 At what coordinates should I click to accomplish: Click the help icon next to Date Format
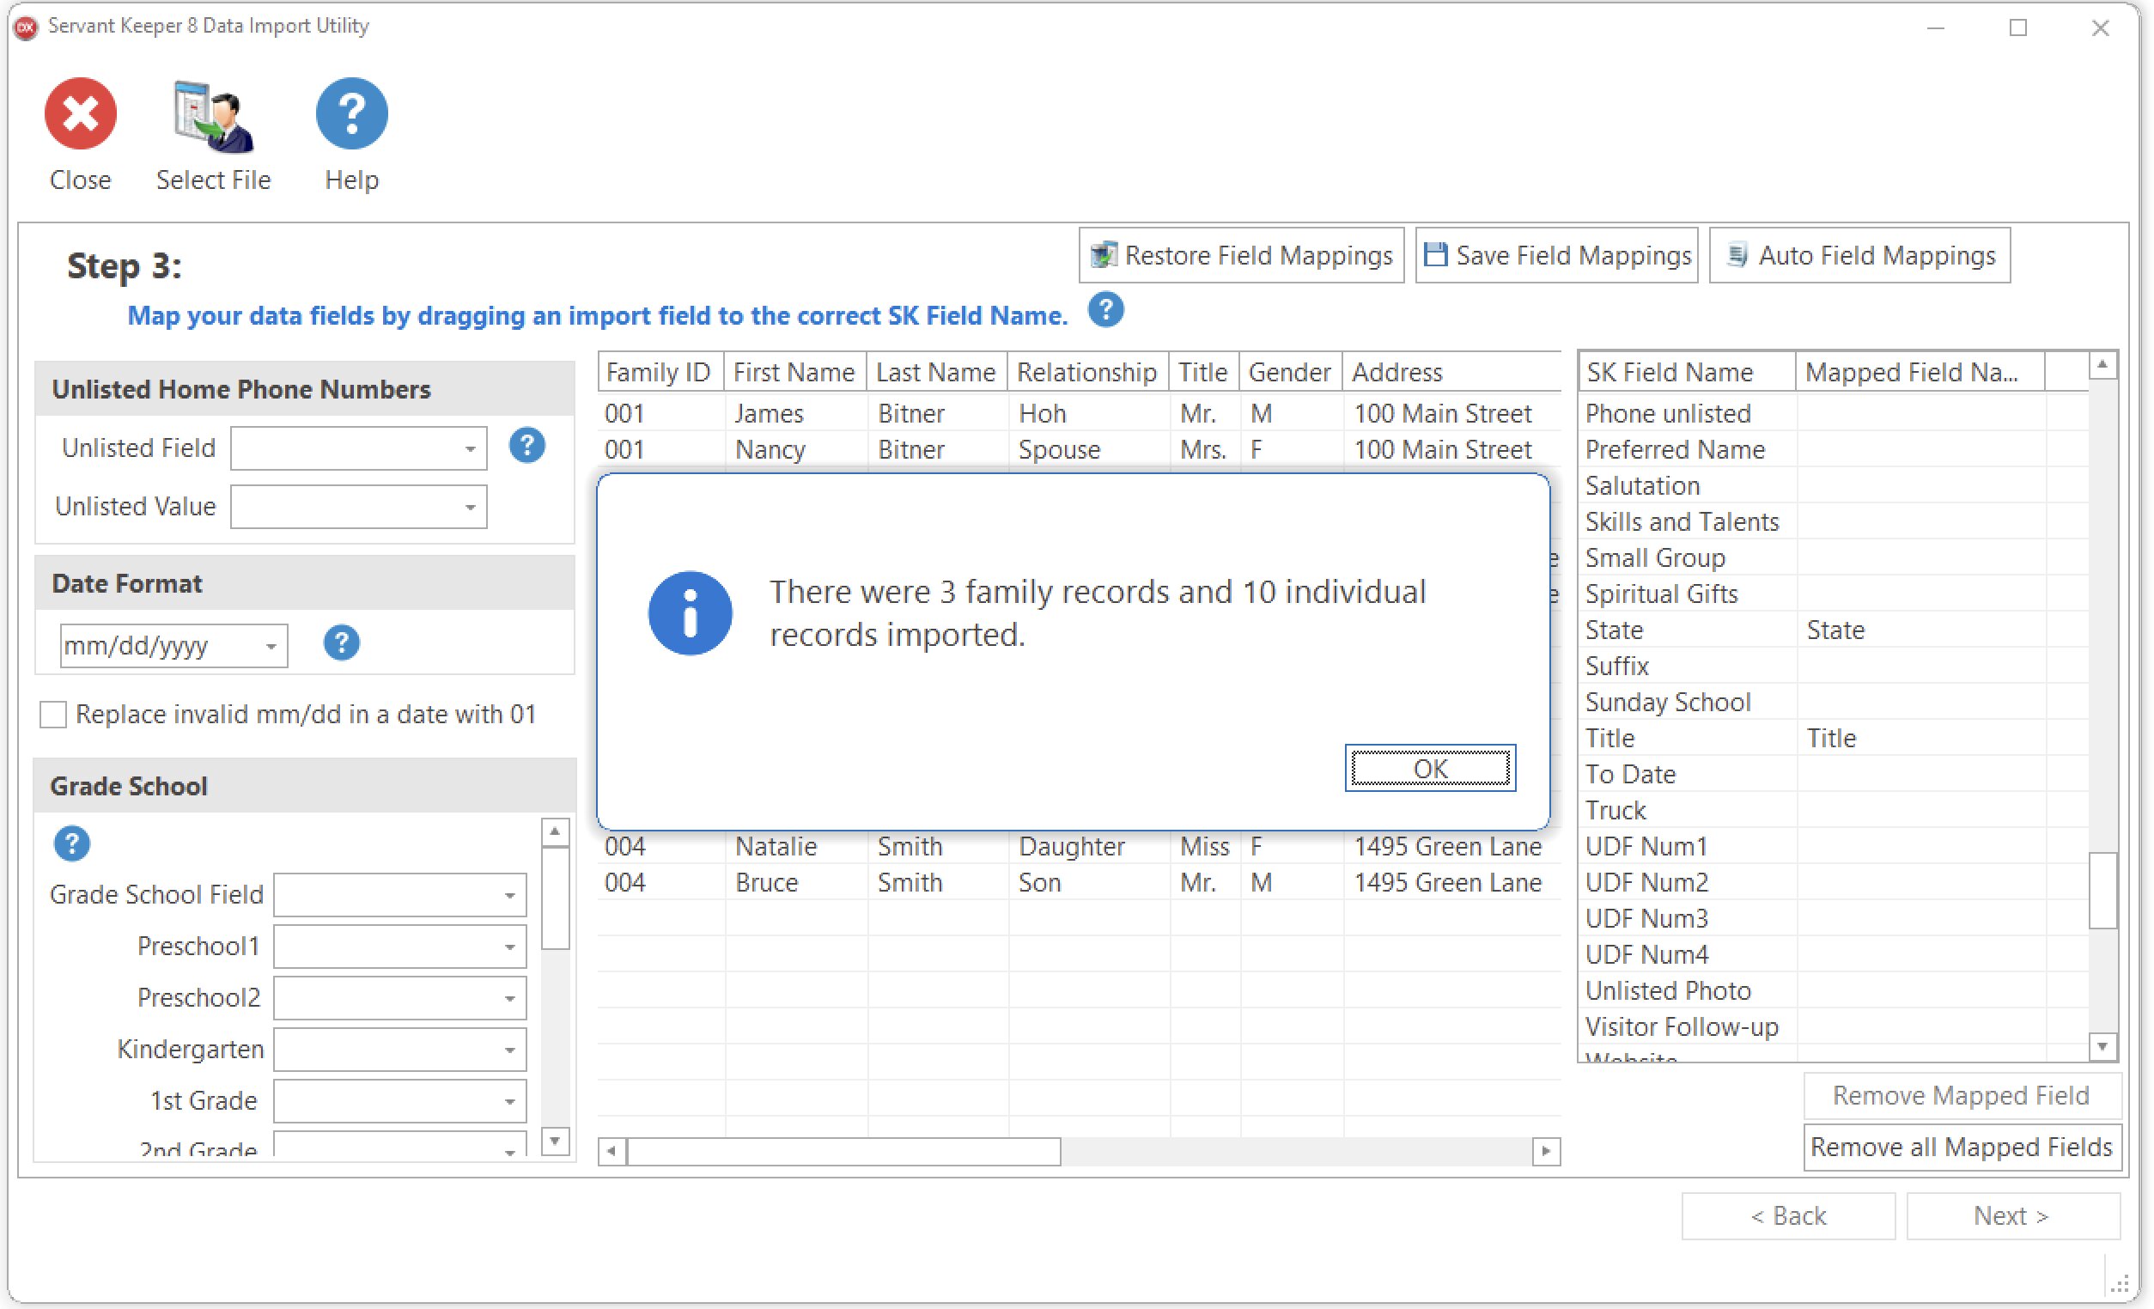tap(341, 643)
